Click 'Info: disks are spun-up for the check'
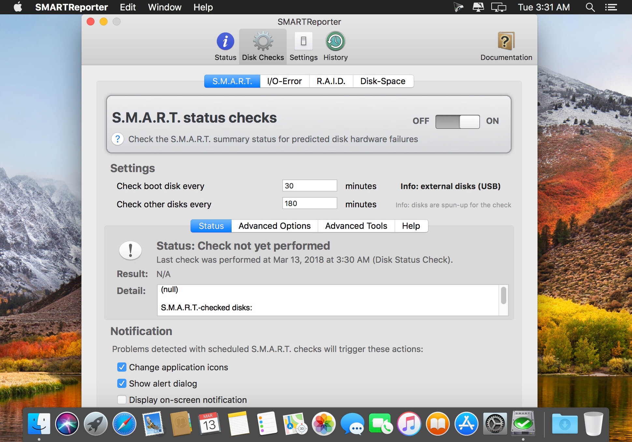The width and height of the screenshot is (632, 442). point(453,205)
